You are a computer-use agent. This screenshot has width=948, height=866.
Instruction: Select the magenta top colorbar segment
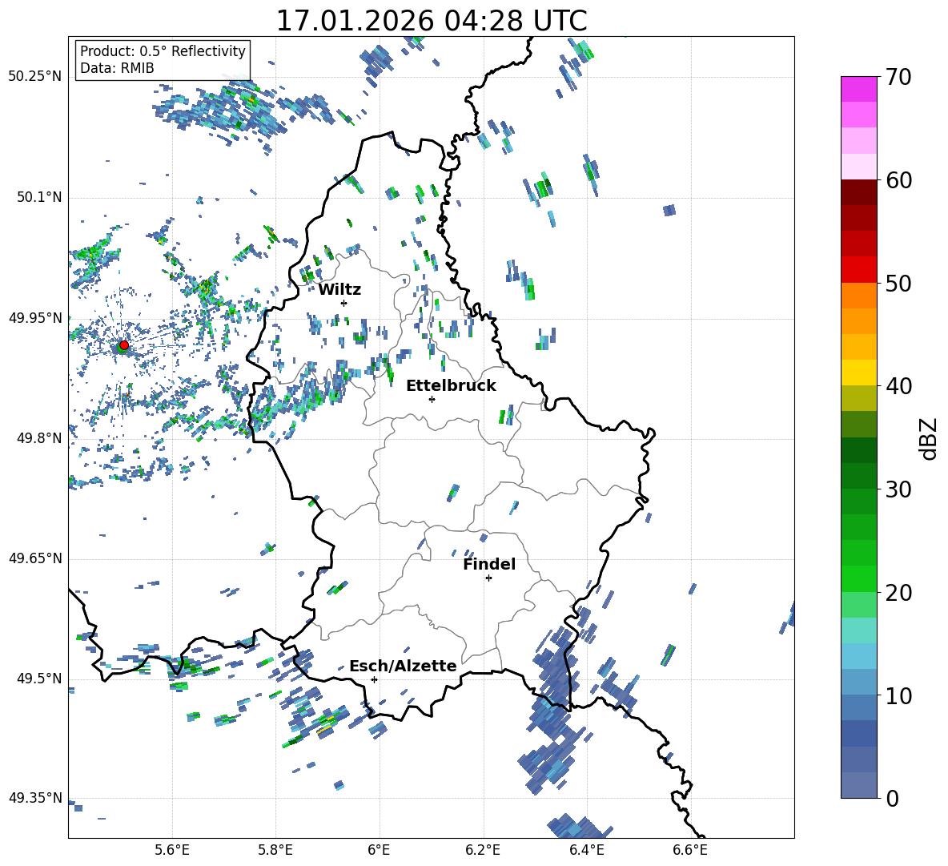859,89
